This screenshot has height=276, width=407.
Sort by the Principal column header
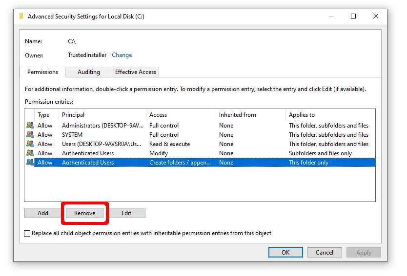[x=102, y=115]
